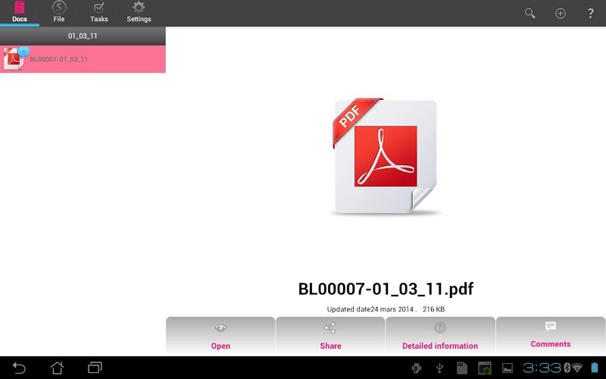This screenshot has width=606, height=379.
Task: Open the File tab
Action: [x=59, y=13]
